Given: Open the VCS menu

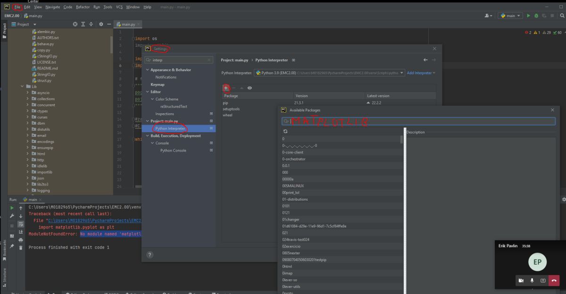Looking at the screenshot, I should click(119, 7).
